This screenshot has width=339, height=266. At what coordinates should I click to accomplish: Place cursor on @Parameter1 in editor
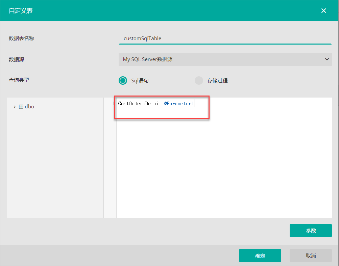pyautogui.click(x=179, y=104)
